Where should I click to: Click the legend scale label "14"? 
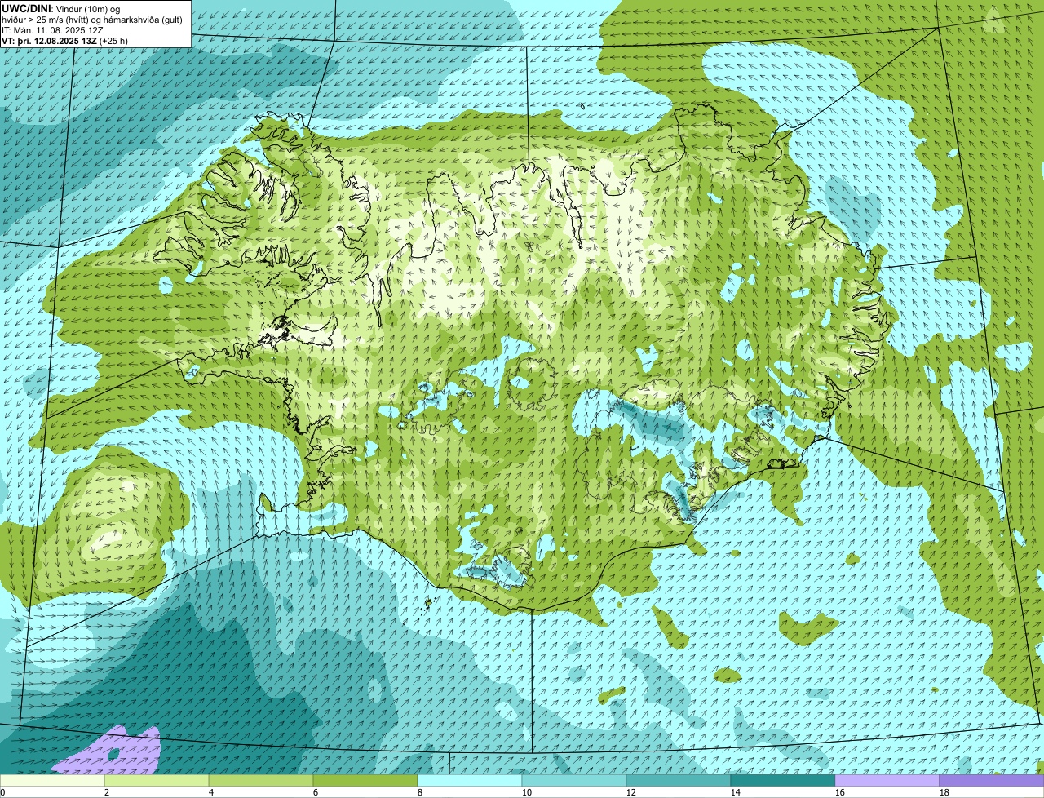point(736,792)
